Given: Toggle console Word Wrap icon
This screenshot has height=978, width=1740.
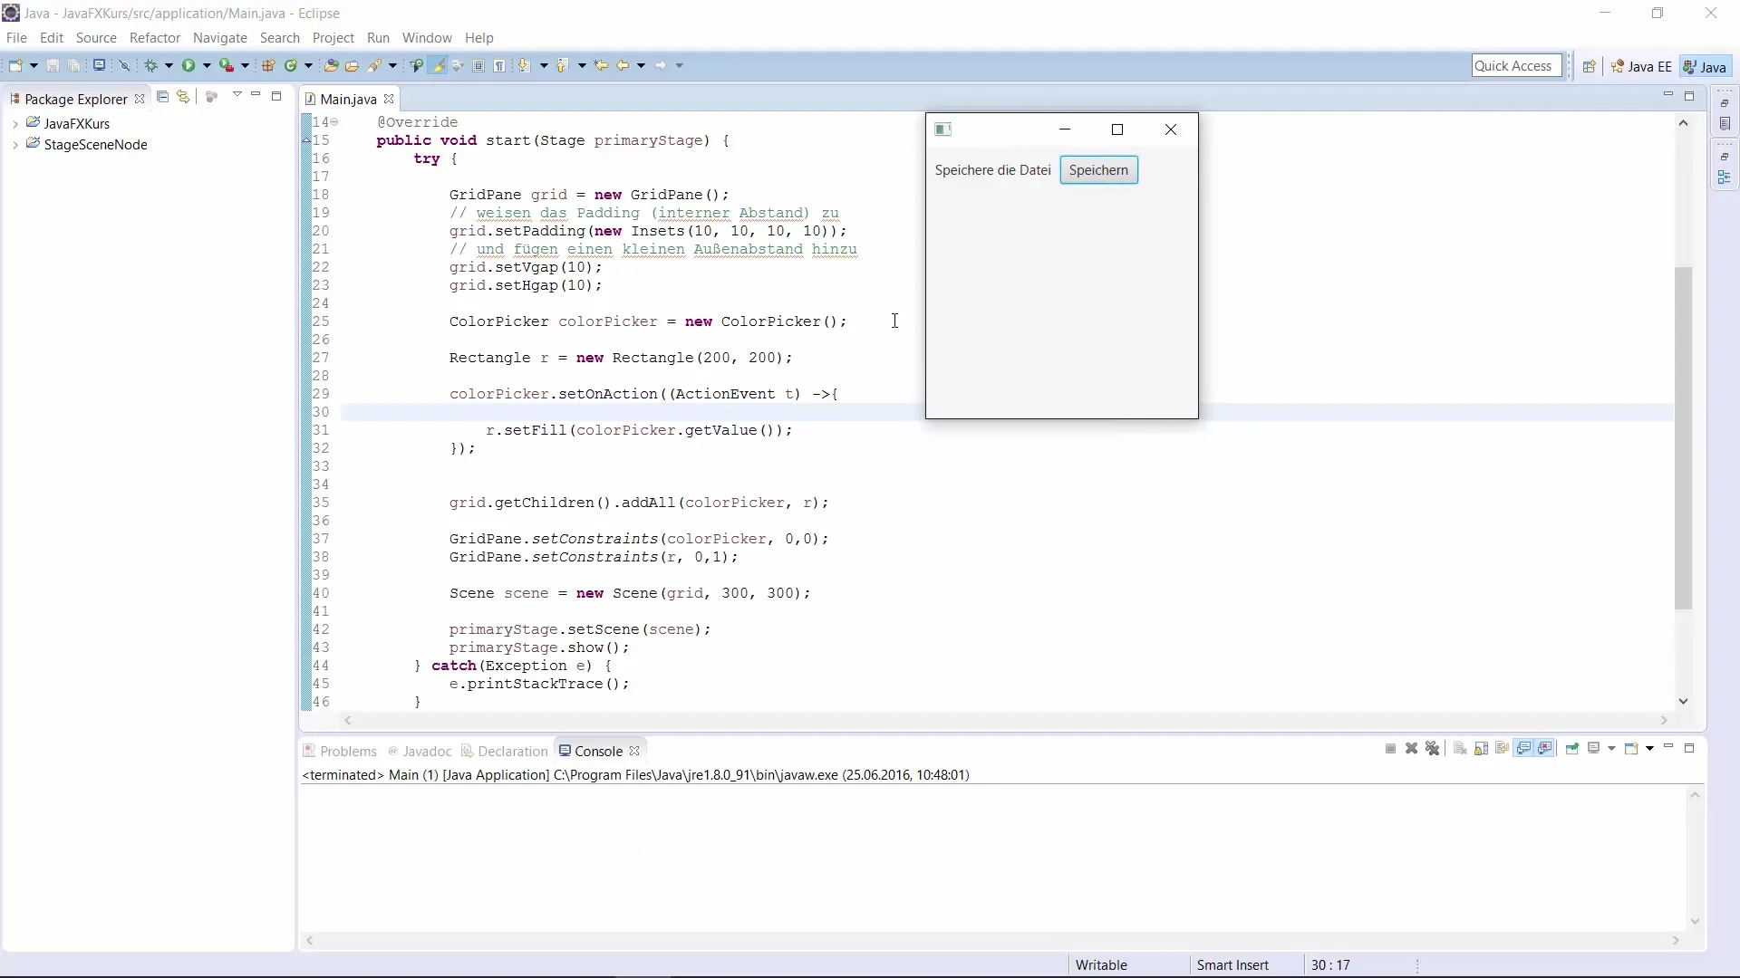Looking at the screenshot, I should [x=1503, y=749].
